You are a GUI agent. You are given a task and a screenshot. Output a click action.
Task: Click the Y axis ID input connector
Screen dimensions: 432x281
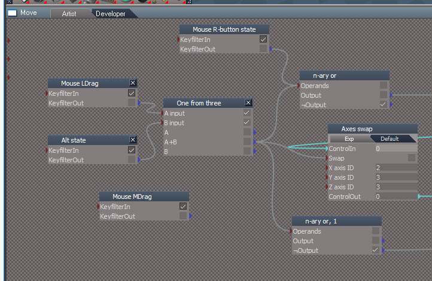click(x=327, y=177)
